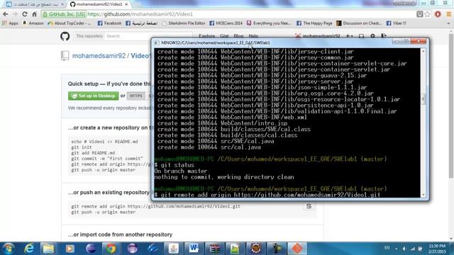Open GitHub notifications icon
Viewport: 454px width, 255px height.
[361, 36]
